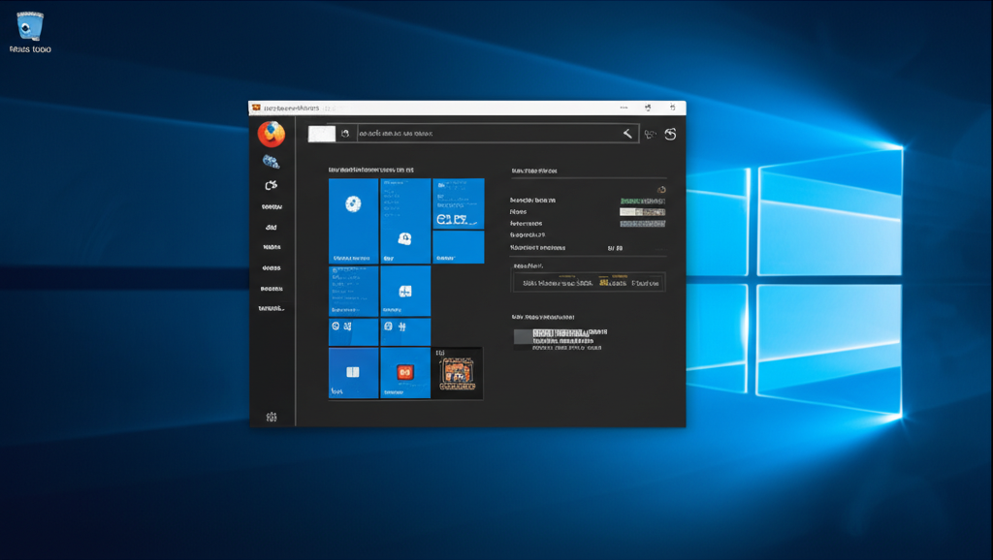The width and height of the screenshot is (993, 560).
Task: Click inside the search text field
Action: (x=485, y=134)
